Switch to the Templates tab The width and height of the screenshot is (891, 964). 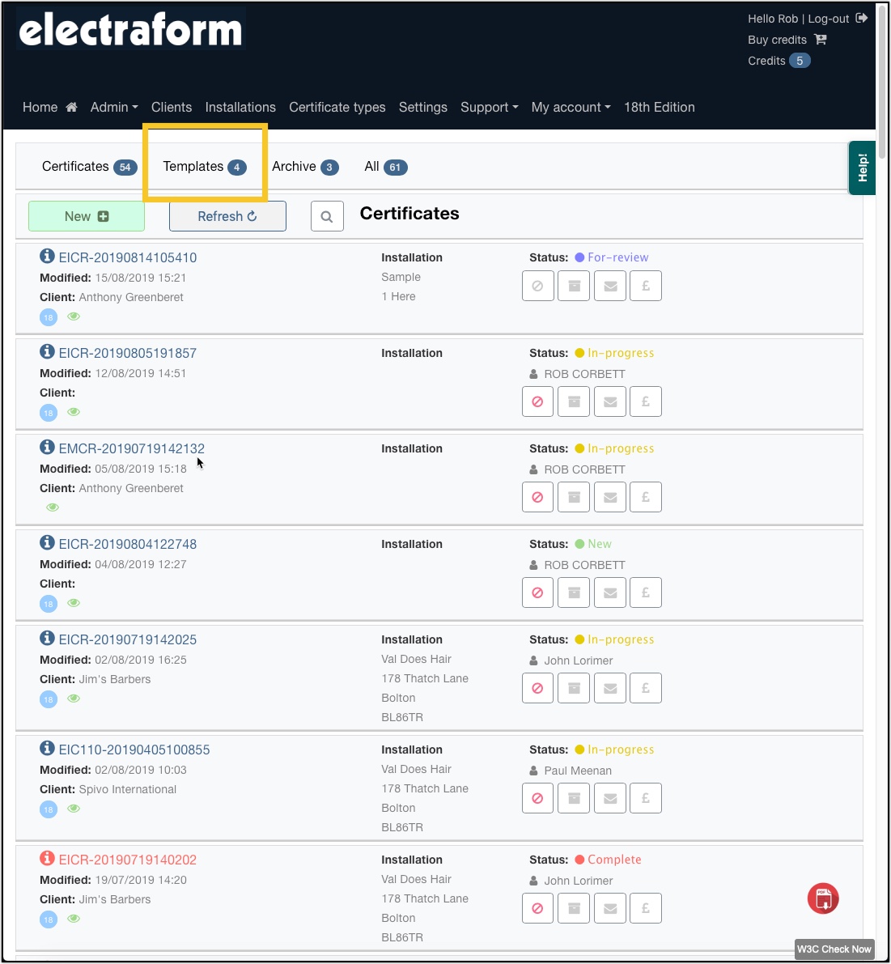point(205,167)
